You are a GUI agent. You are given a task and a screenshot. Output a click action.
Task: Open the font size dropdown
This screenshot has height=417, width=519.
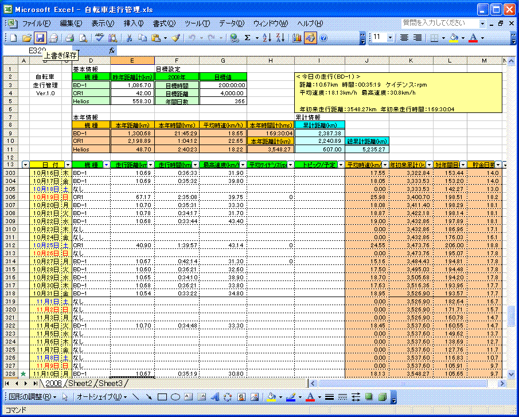tap(390, 38)
